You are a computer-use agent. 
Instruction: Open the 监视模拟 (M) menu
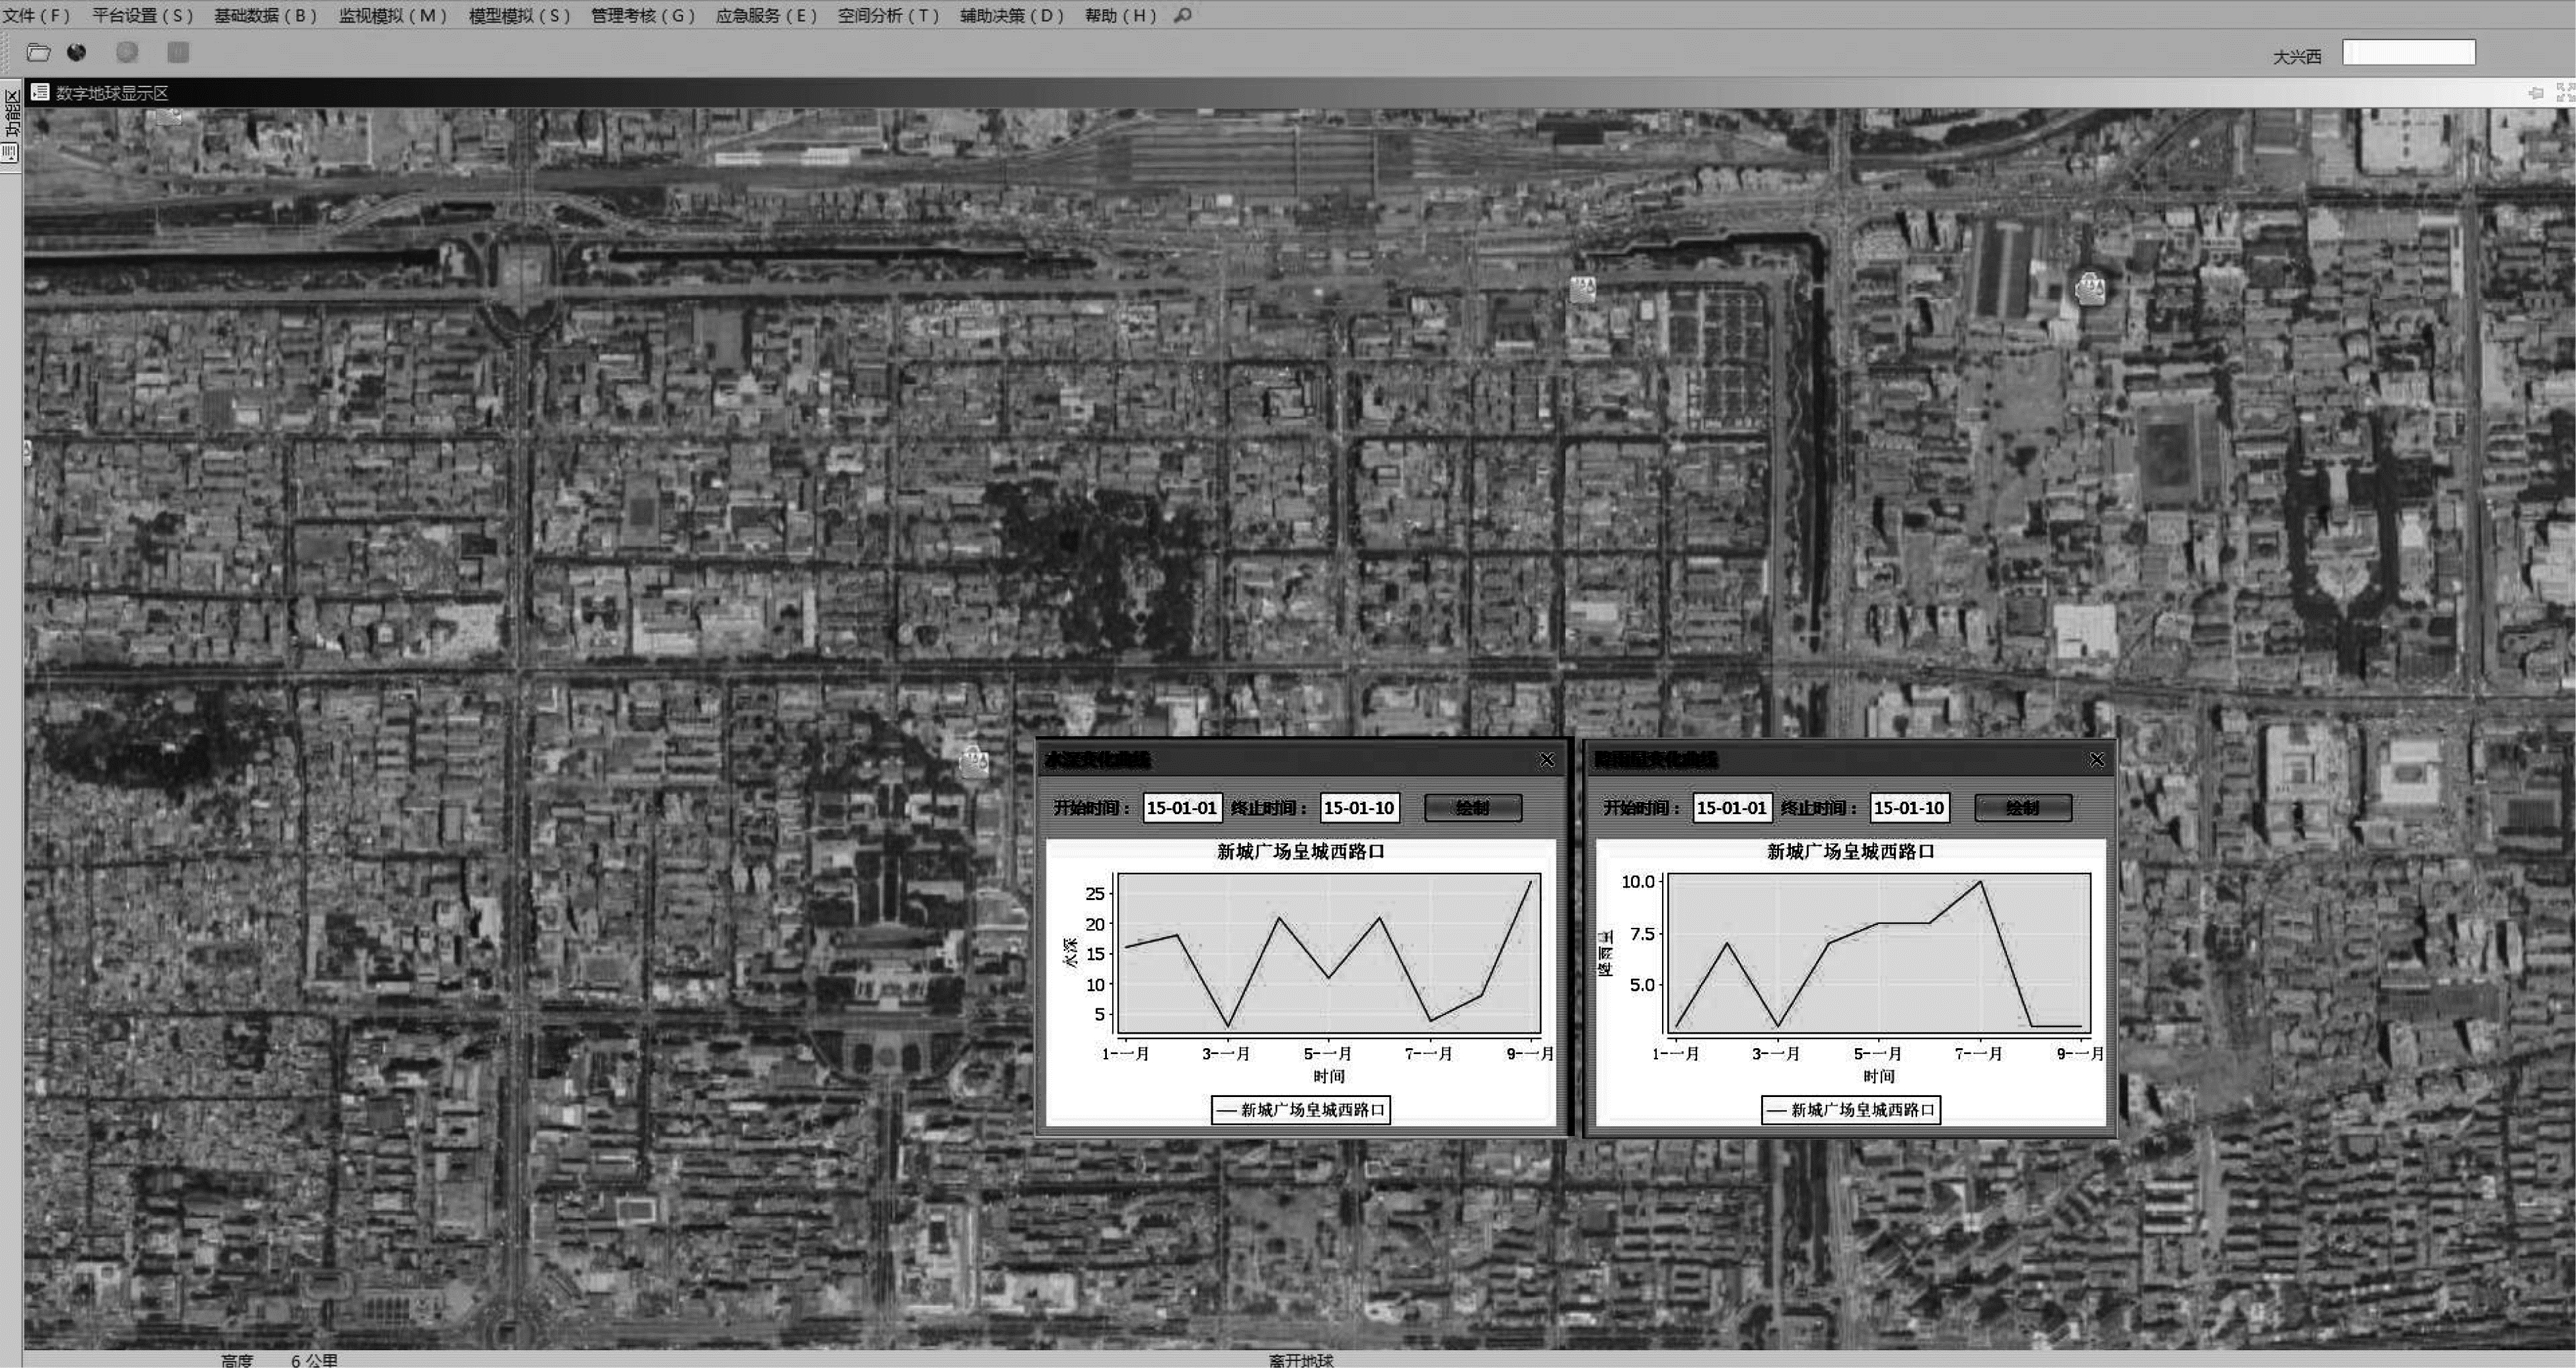click(392, 15)
